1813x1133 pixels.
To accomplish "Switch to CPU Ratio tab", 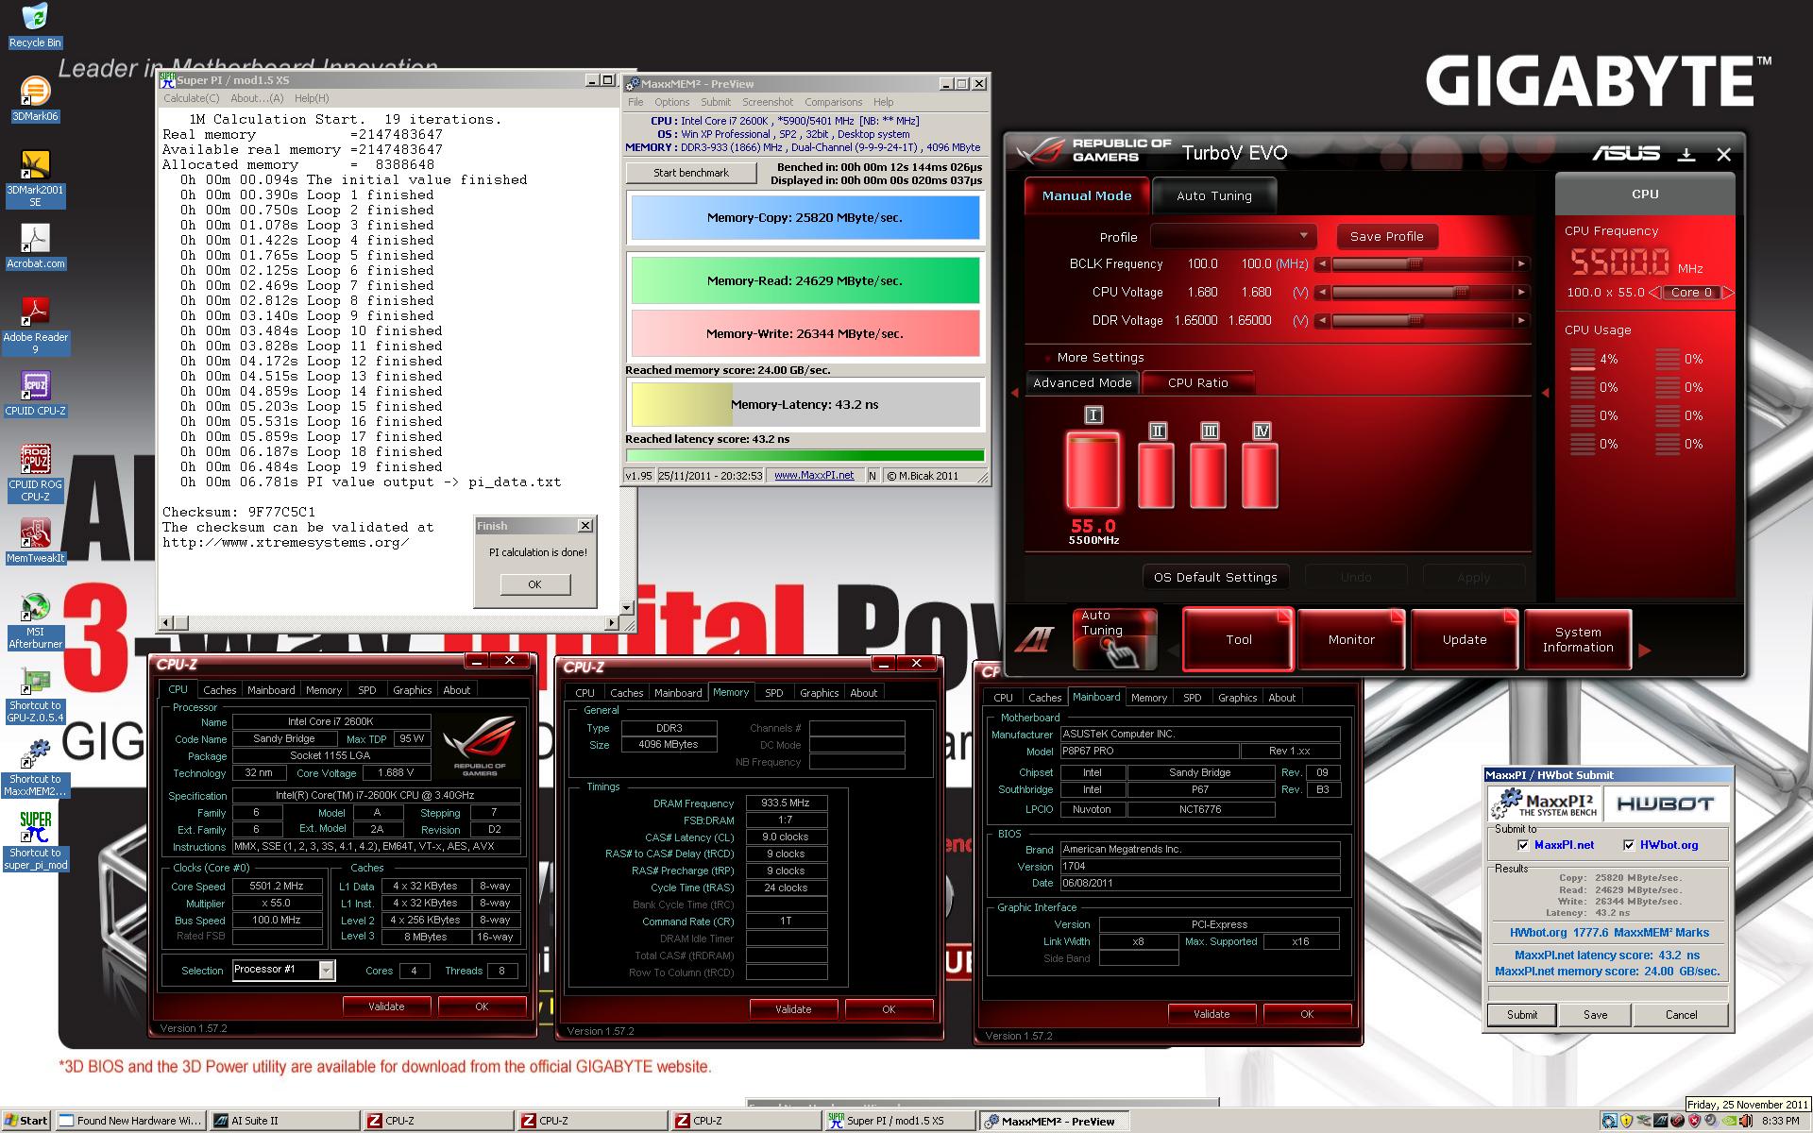I will coord(1197,382).
